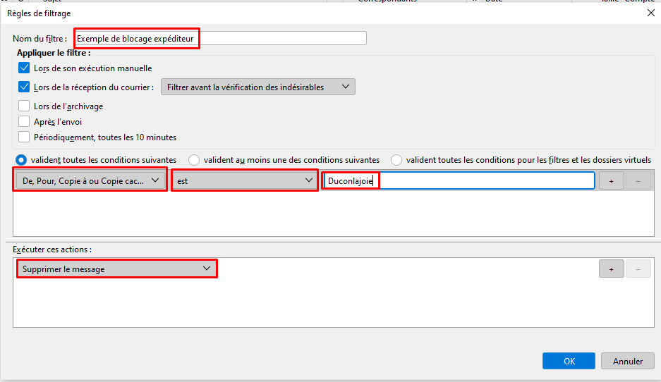Open the "De, Pour, Copie à ou Copie cac..." dropdown
This screenshot has width=661, height=382.
coord(90,180)
